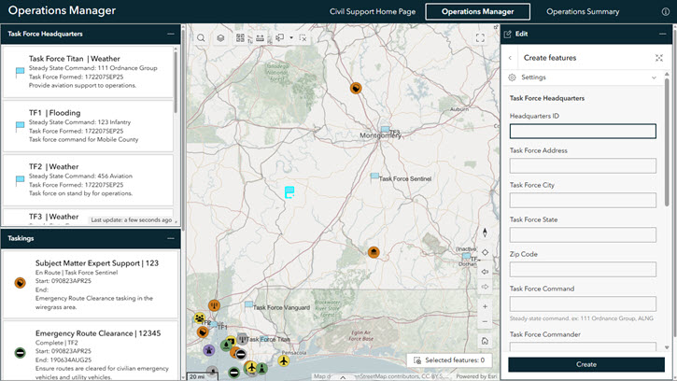Switch the map to fullscreen
The image size is (677, 381).
480,38
